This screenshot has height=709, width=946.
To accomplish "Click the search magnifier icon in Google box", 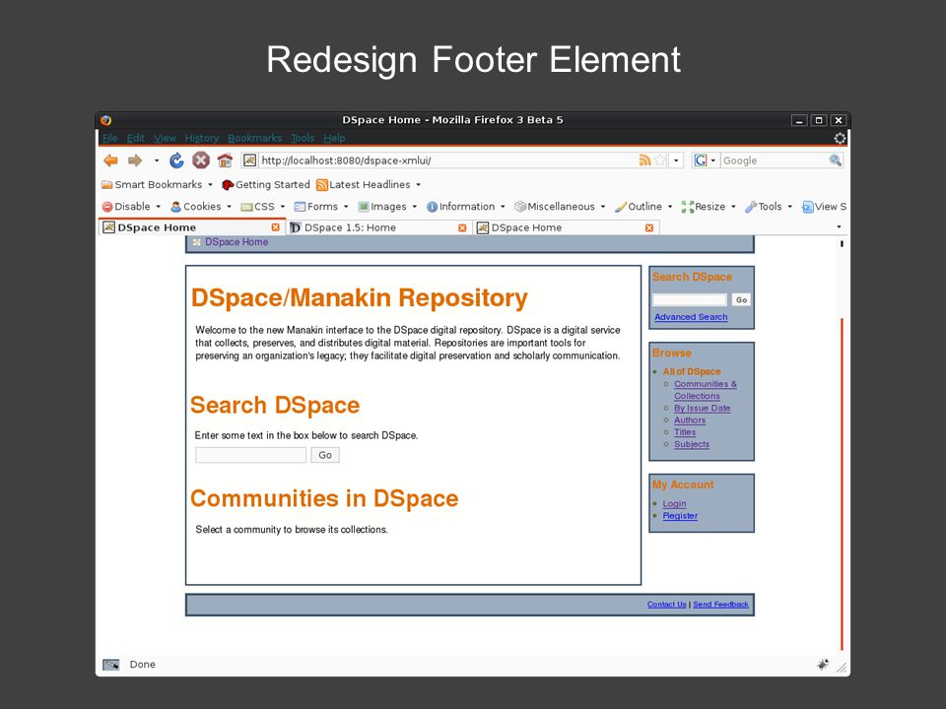I will (x=835, y=161).
